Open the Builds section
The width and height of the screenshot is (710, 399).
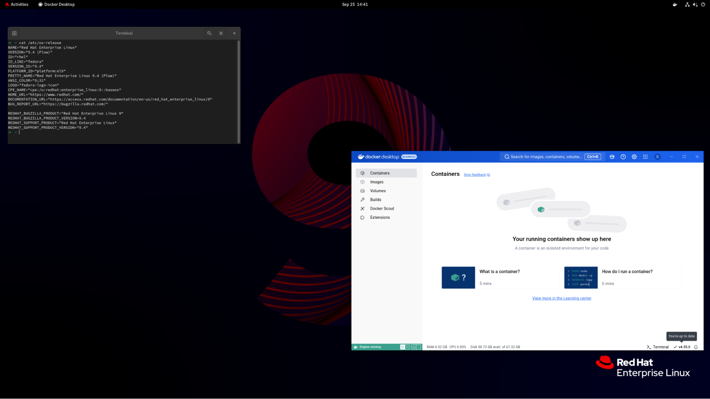tap(375, 199)
